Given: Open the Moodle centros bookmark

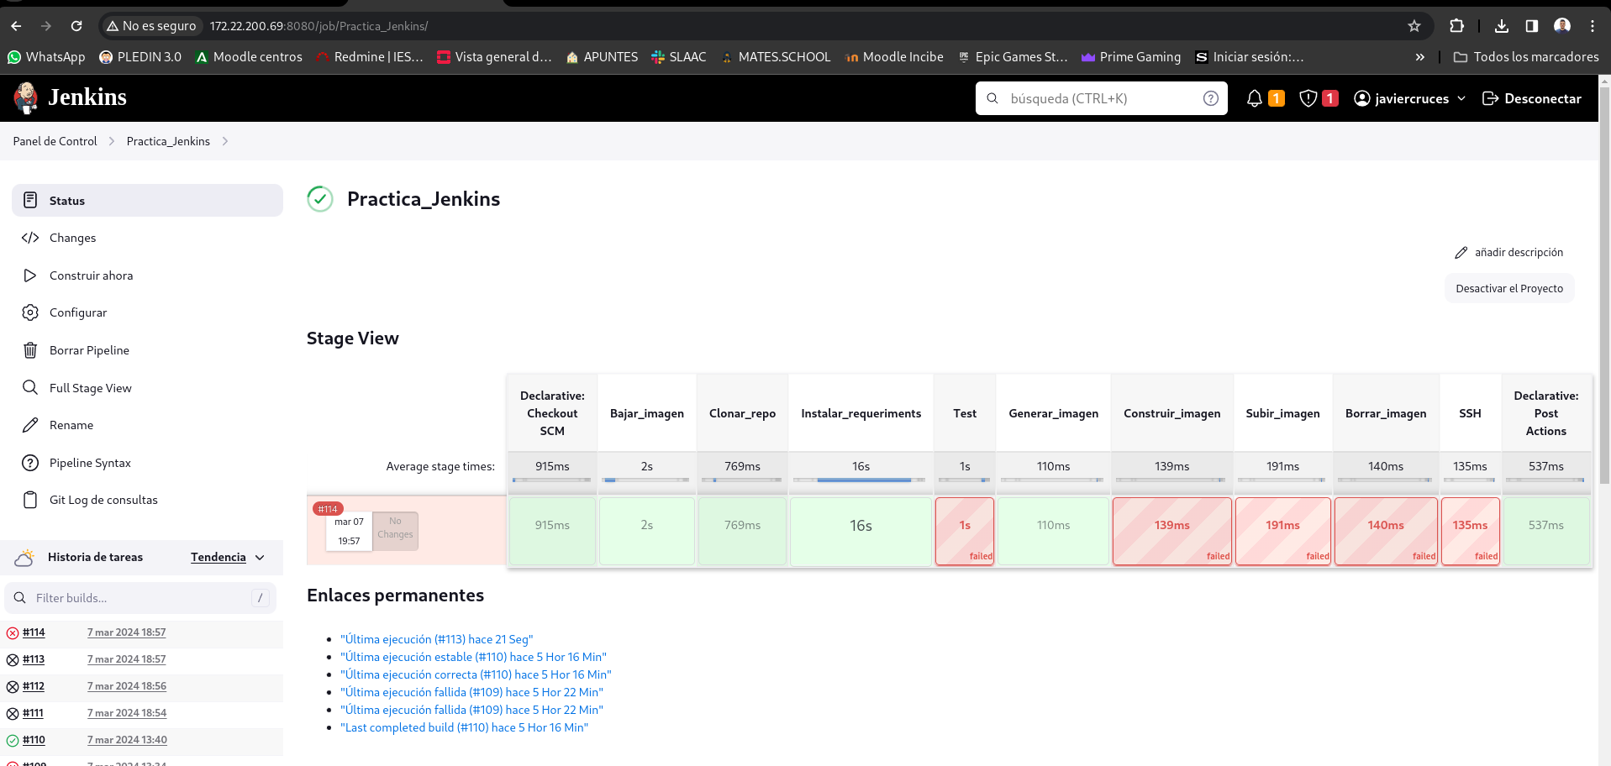Looking at the screenshot, I should (249, 57).
